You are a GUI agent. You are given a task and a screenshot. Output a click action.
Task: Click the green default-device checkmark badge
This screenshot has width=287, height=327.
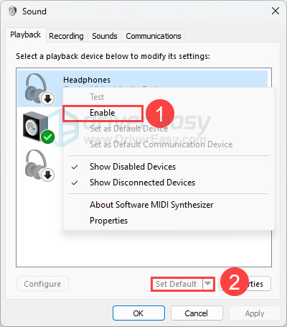pyautogui.click(x=48, y=137)
